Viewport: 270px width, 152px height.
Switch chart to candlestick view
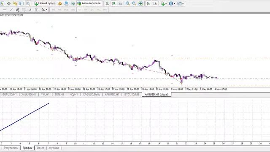pos(113,3)
